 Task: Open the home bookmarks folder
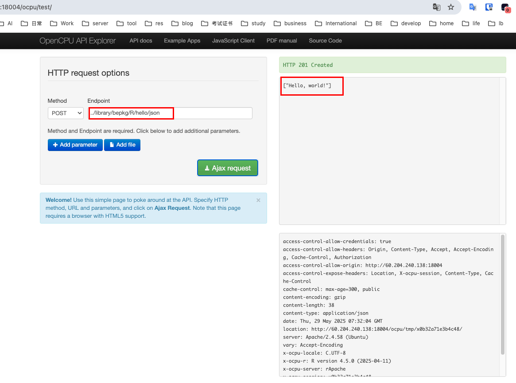click(442, 23)
